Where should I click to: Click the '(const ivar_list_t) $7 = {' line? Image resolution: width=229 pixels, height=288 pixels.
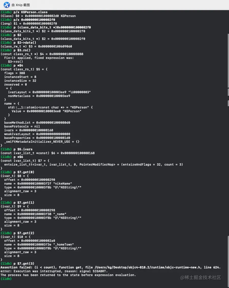point(25,161)
